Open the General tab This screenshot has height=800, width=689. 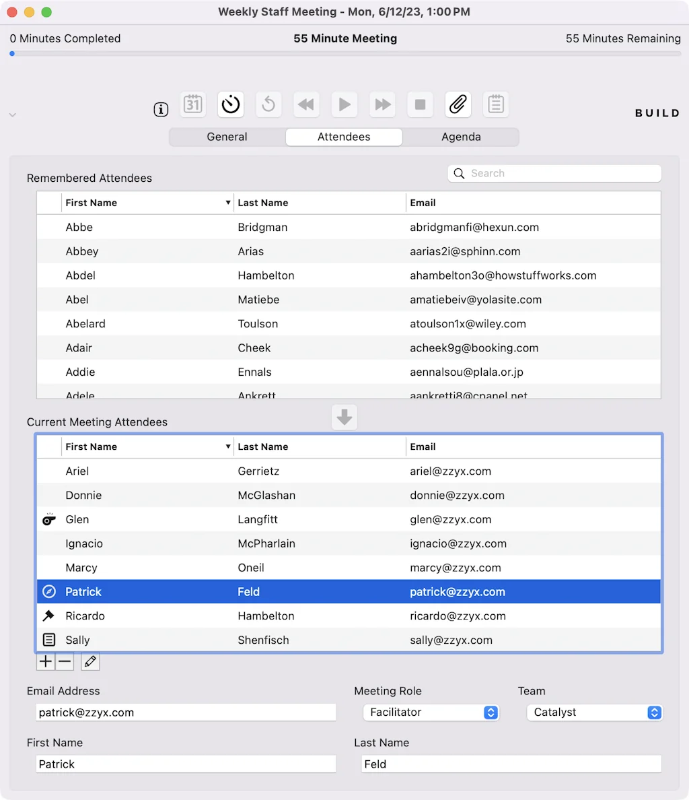(x=227, y=137)
